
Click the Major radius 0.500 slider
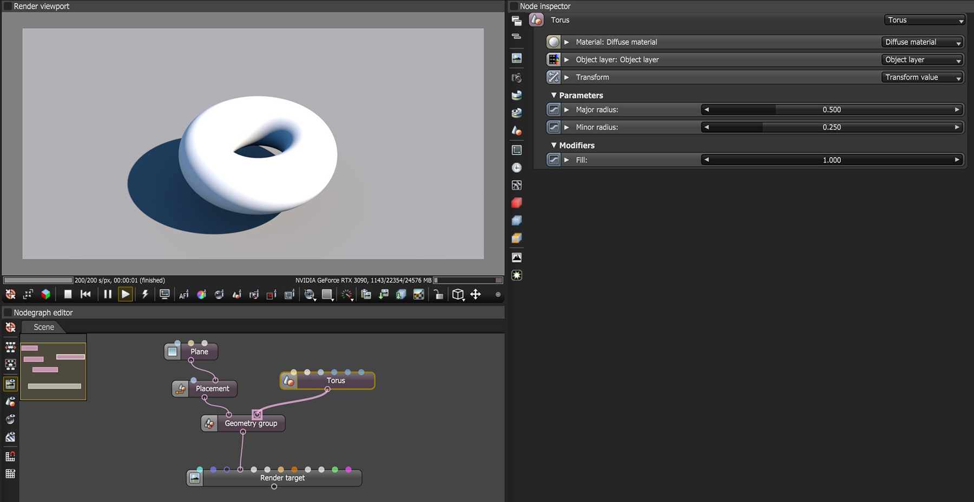coord(832,109)
